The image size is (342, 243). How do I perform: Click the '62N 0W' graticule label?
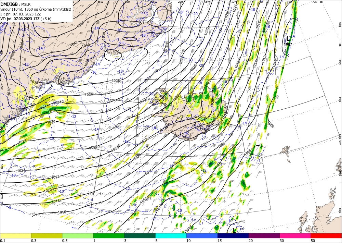pyautogui.click(x=340, y=139)
